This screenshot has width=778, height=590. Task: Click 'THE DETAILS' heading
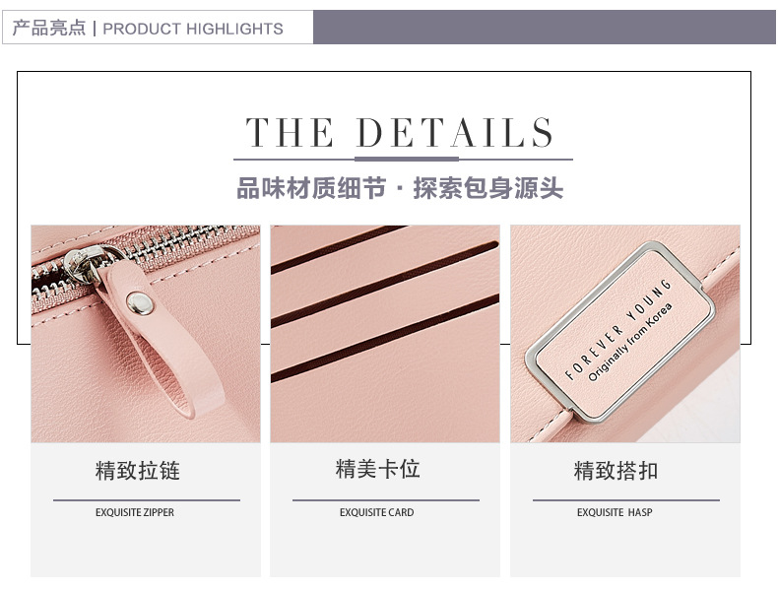(400, 133)
